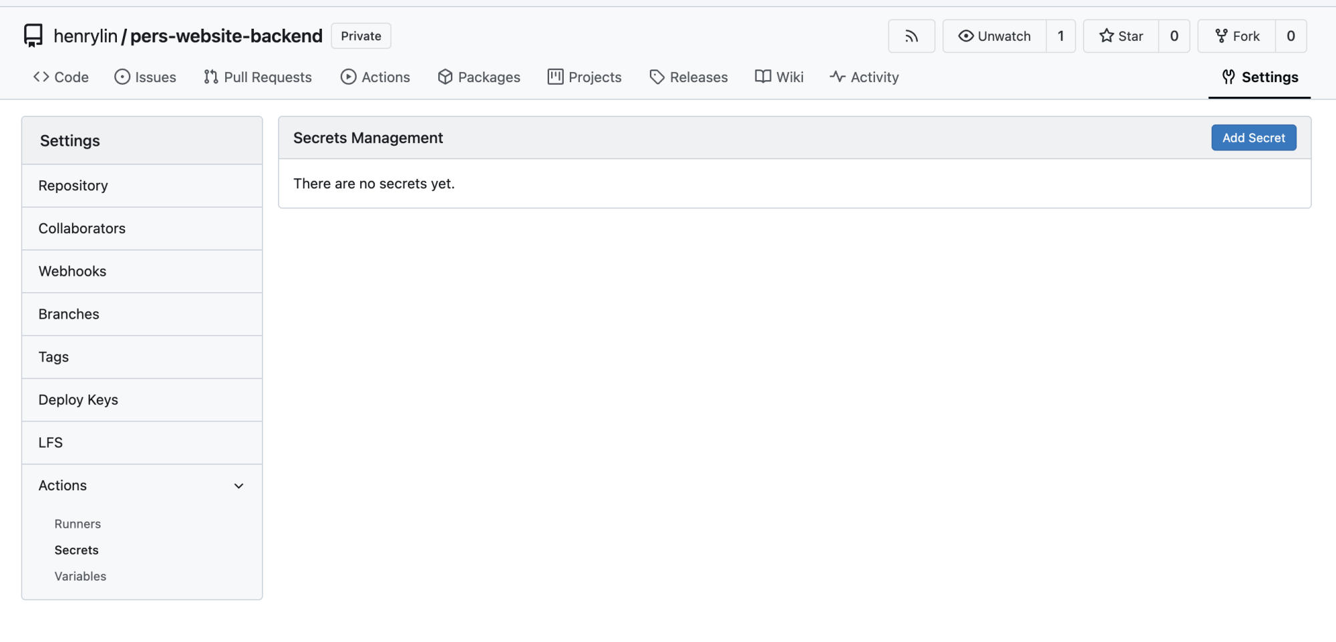Open the Variables settings page
Image resolution: width=1336 pixels, height=642 pixels.
pyautogui.click(x=80, y=576)
